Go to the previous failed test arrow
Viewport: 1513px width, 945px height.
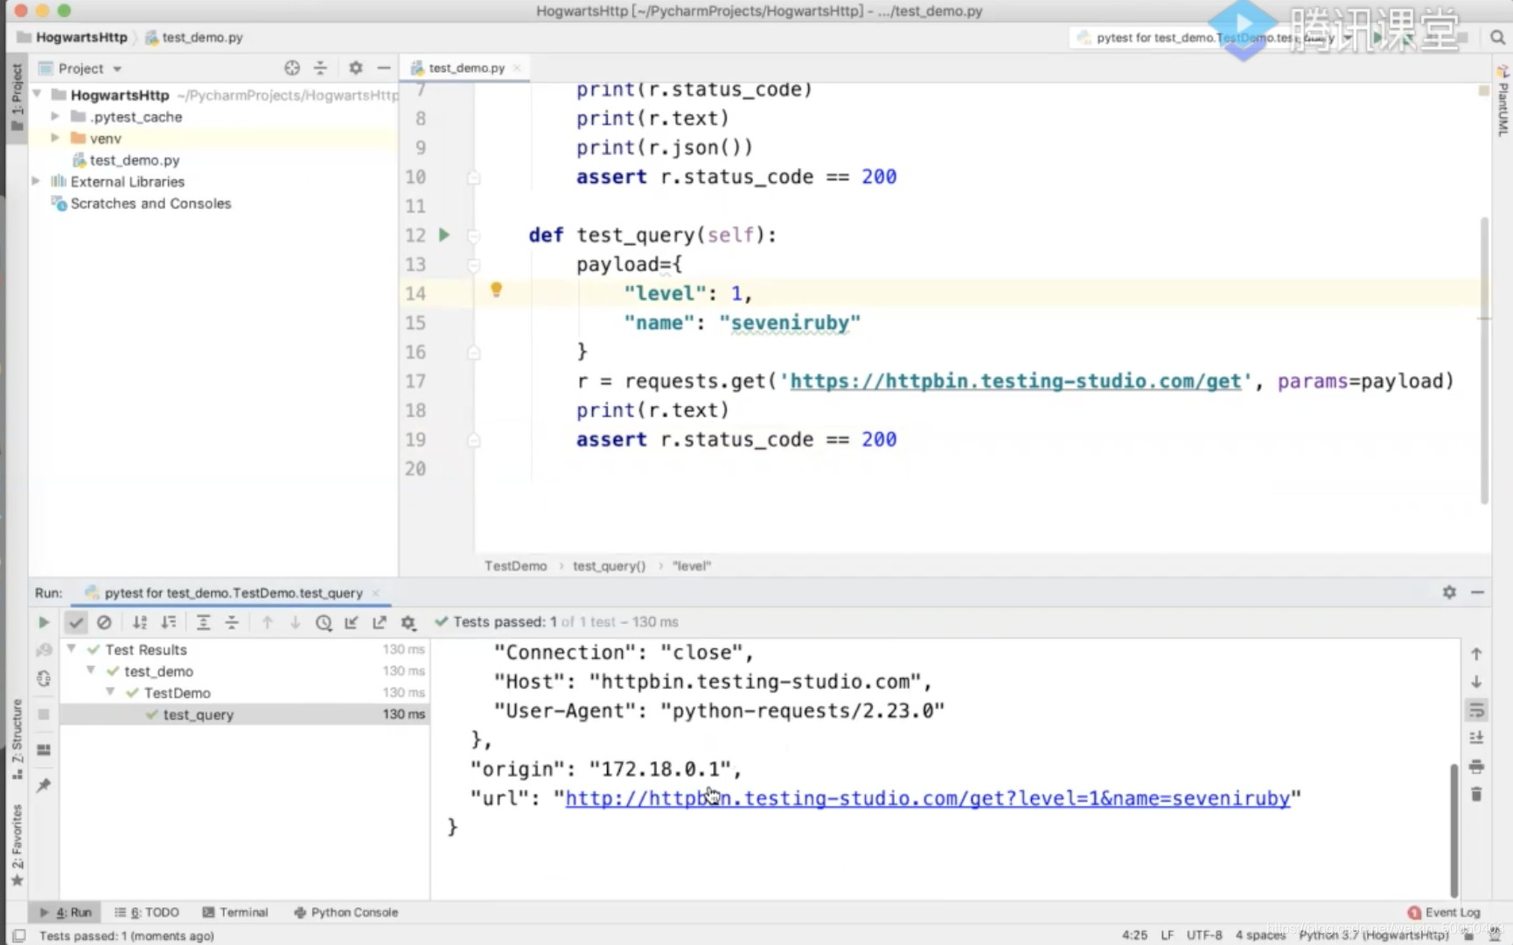tap(268, 622)
